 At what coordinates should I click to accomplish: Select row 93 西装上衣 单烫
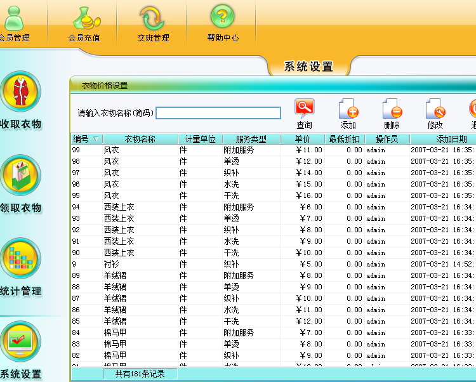[x=273, y=218]
